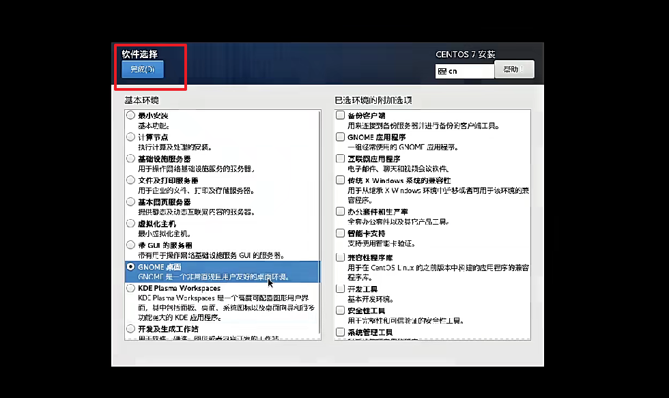The width and height of the screenshot is (669, 398).
Task: Select the KDE Plasma Workspaces radio button
Action: point(130,288)
